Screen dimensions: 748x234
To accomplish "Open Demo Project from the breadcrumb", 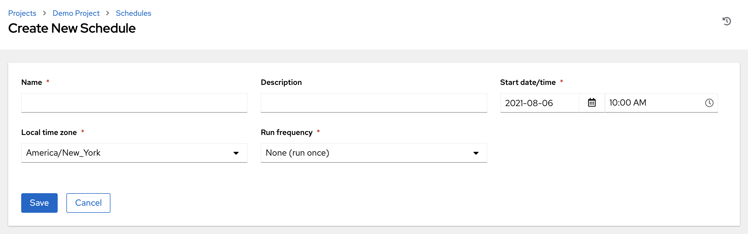I will (x=76, y=13).
